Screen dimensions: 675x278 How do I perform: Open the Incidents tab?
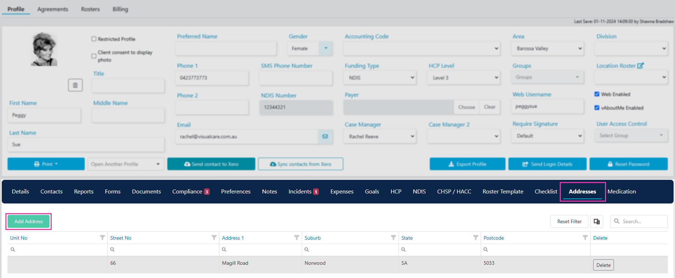[303, 191]
